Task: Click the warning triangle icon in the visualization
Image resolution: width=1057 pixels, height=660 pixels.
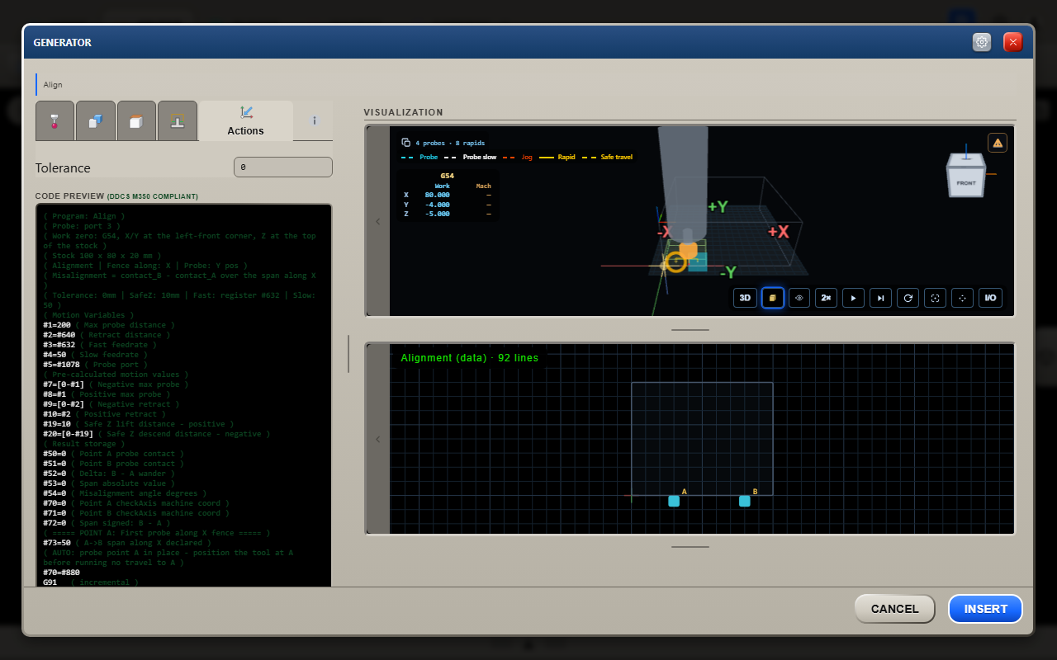Action: coord(998,143)
